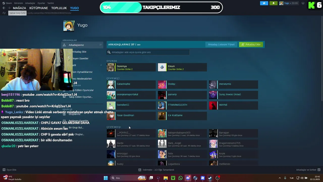Image resolution: width=323 pixels, height=182 pixels.
Task: Open KralGame's friend entry
Action: point(182,116)
